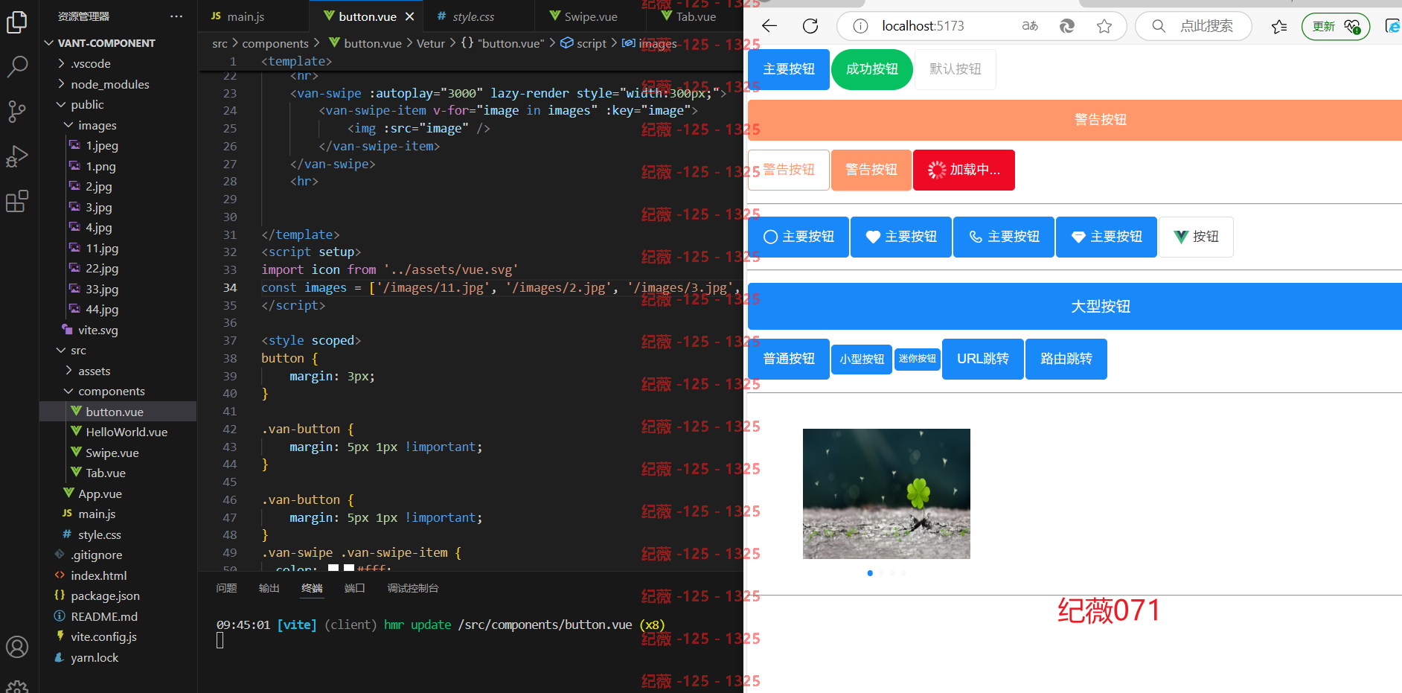1402x693 pixels.
Task: Open HelloWorld.vue file
Action: pos(126,432)
